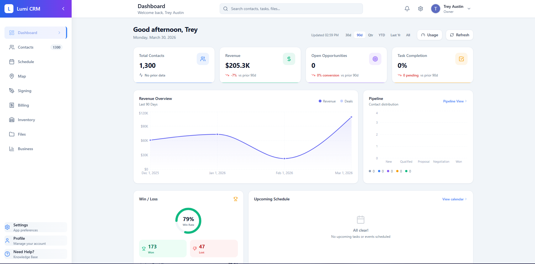Open the Map section from sidebar
This screenshot has height=264, width=535.
pos(12,76)
